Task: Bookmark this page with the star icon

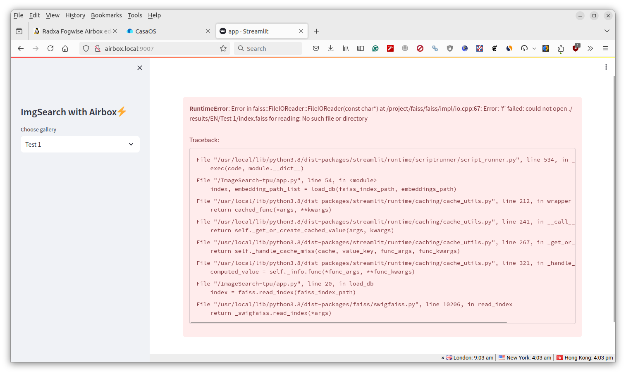Action: [x=223, y=48]
